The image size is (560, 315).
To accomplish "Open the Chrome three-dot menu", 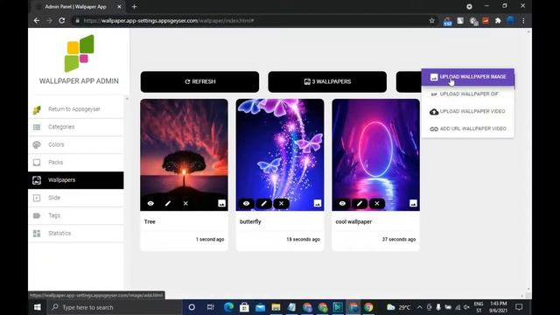I will pyautogui.click(x=523, y=21).
